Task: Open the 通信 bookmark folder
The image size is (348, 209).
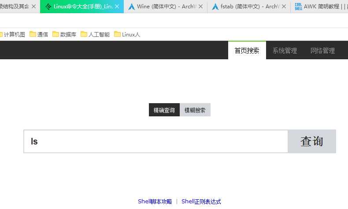Action: (39, 35)
